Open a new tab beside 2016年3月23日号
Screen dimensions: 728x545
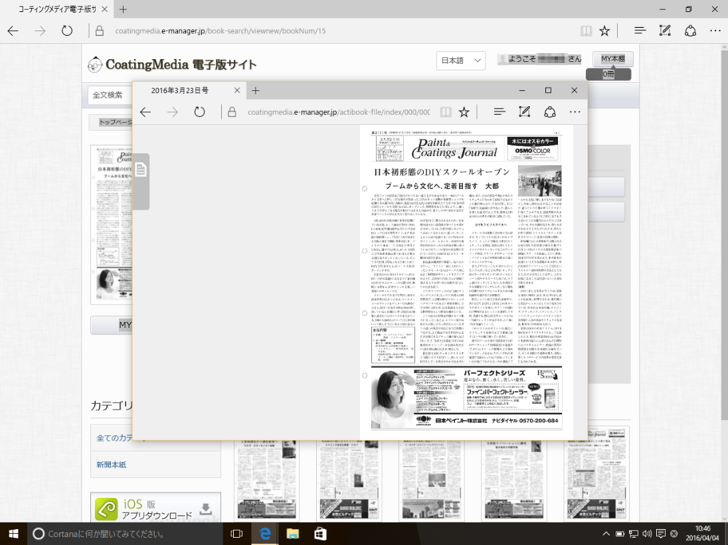point(256,90)
